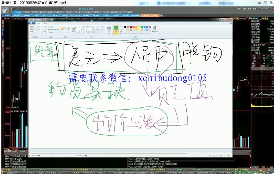The height and width of the screenshot is (174, 274).
Task: Click 000001 上证指数 title text
Action: (260, 18)
